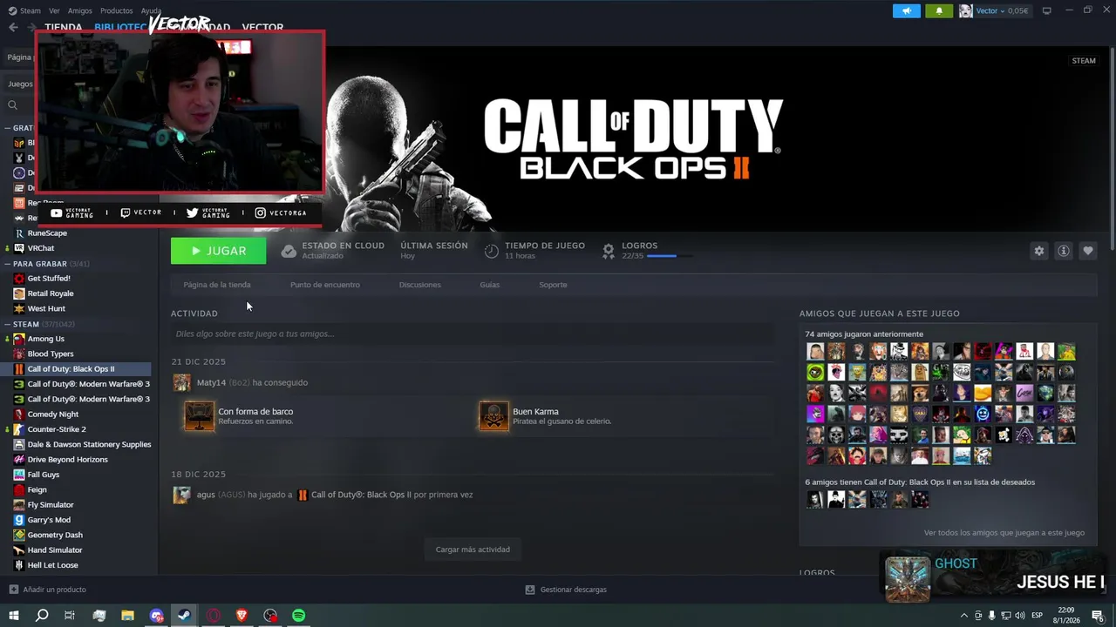Click the achievements progress bar
The height and width of the screenshot is (627, 1116).
[x=670, y=256]
